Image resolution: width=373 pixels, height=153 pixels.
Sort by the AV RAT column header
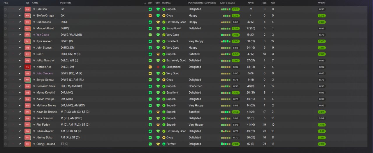click(321, 3)
